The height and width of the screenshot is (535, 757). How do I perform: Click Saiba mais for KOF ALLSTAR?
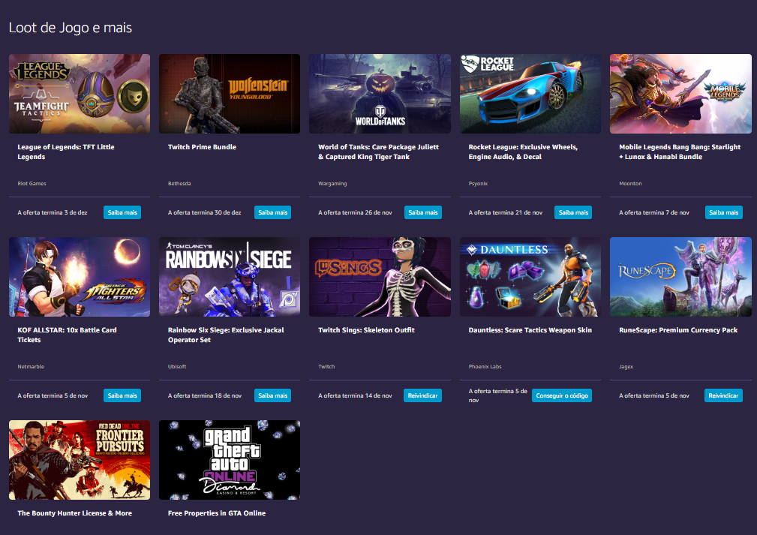tap(122, 395)
